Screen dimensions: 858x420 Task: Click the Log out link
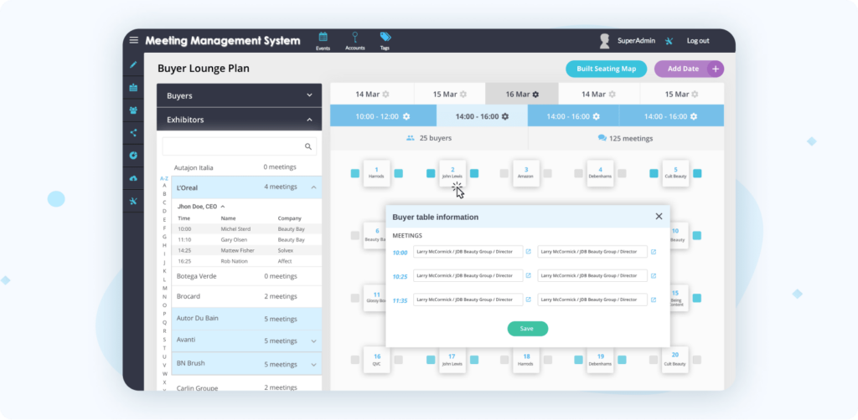click(x=698, y=40)
